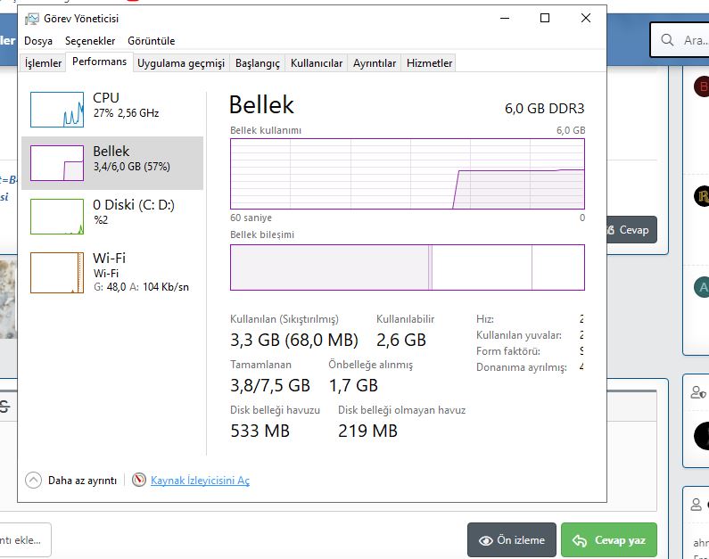Switch to the Uygulama geçmişi tab

pyautogui.click(x=181, y=63)
